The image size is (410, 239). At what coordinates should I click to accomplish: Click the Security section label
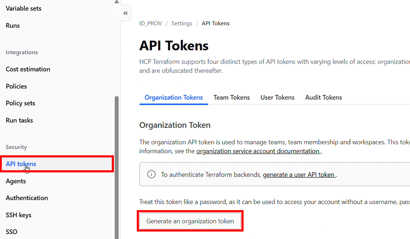click(x=16, y=147)
